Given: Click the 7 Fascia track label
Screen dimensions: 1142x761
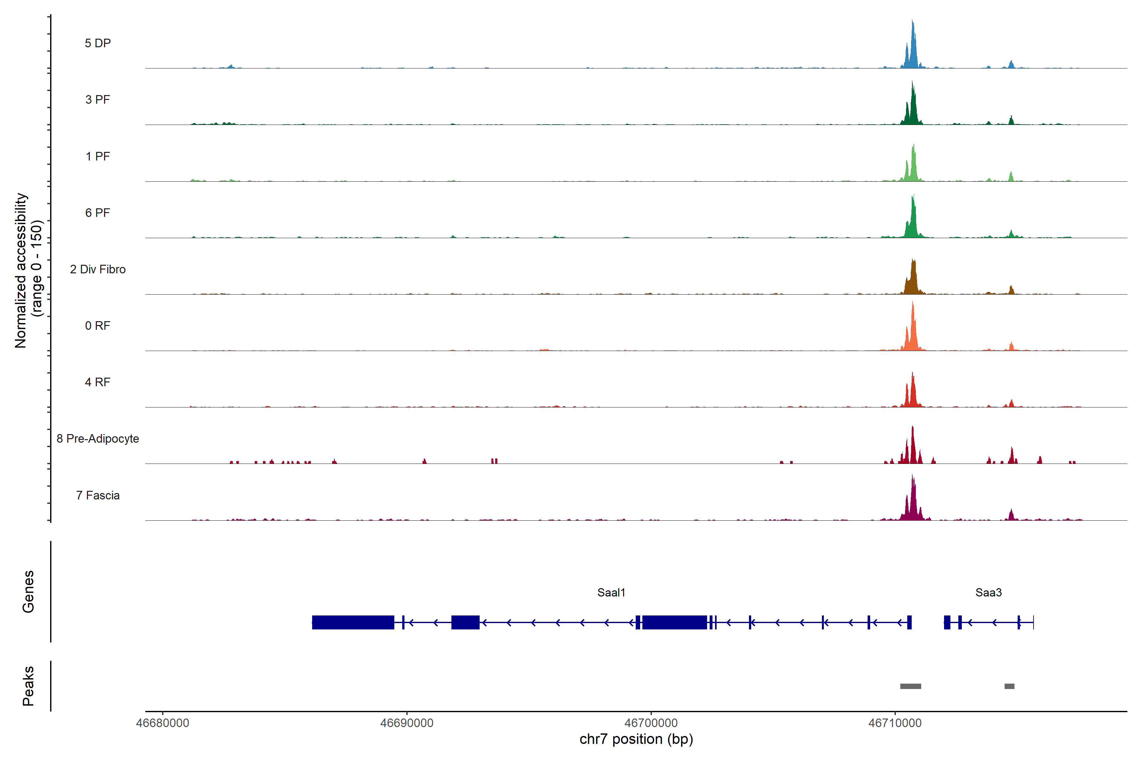Looking at the screenshot, I should pos(98,495).
